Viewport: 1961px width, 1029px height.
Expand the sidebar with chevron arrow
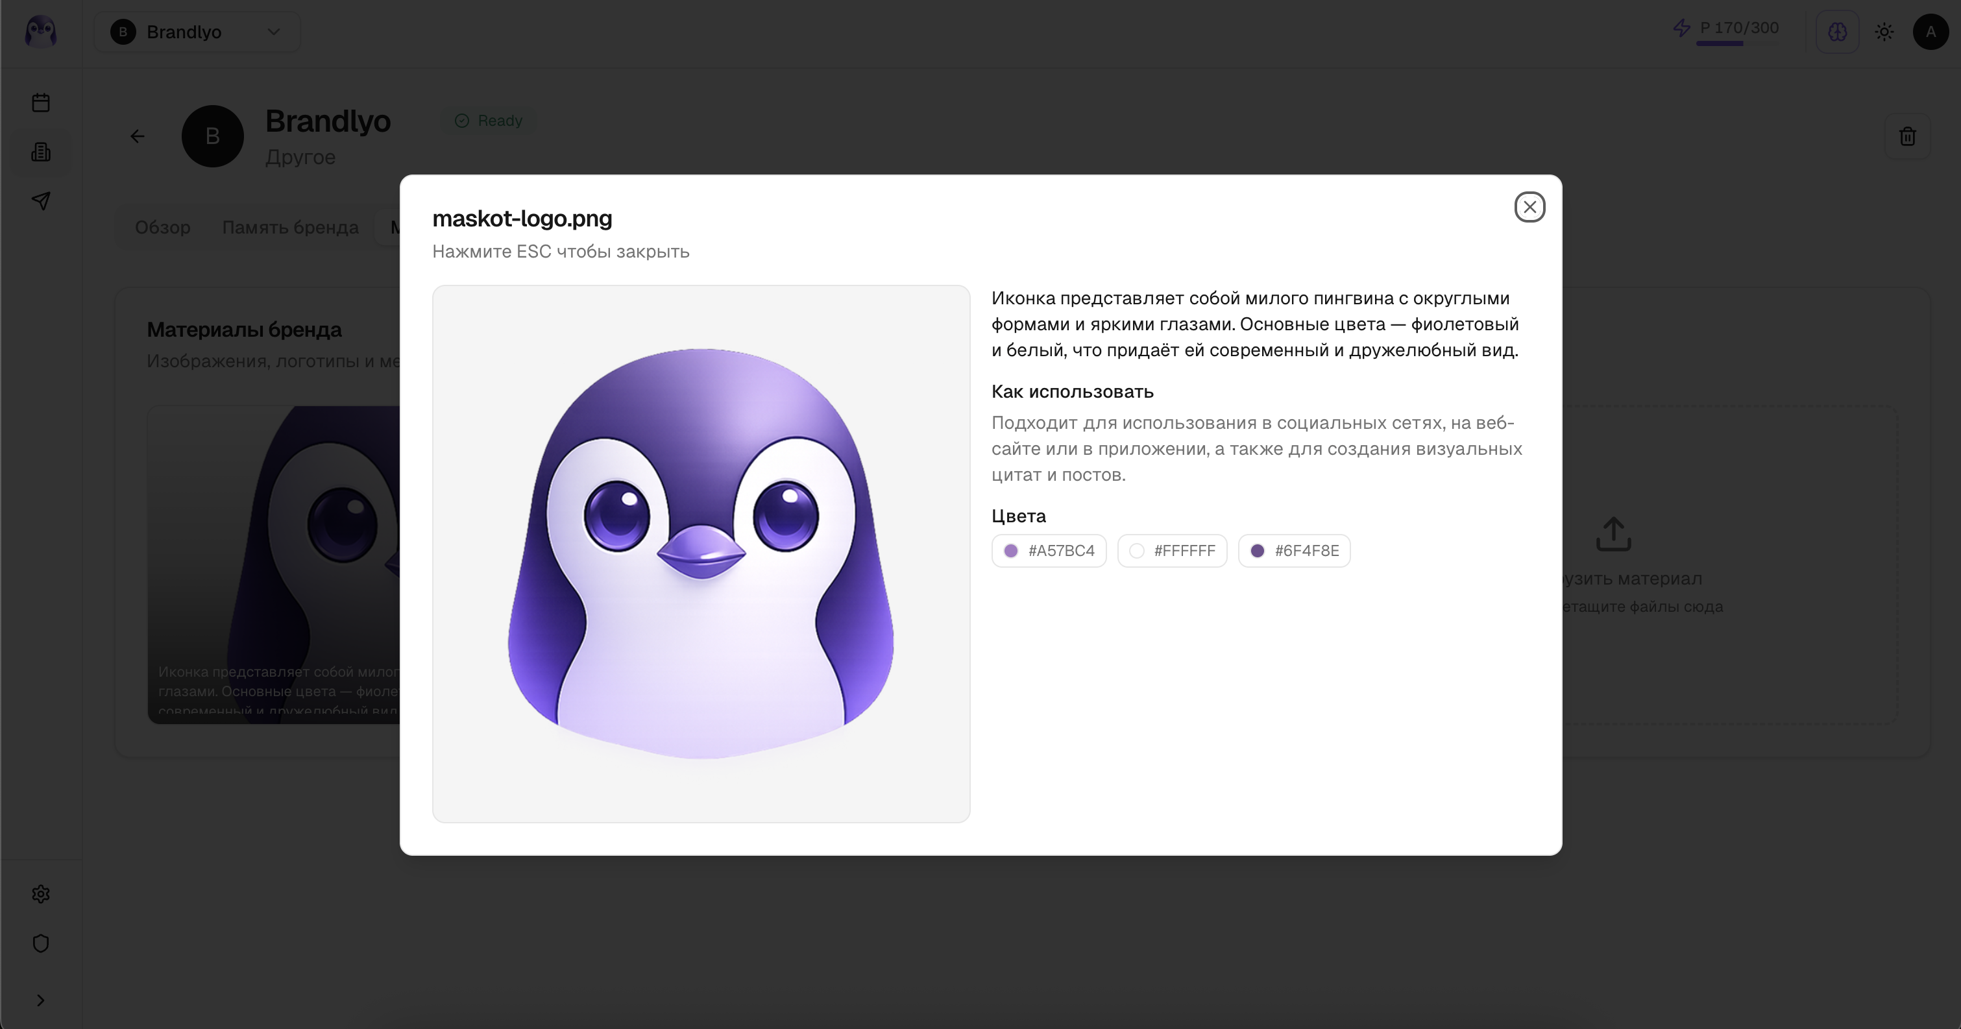[41, 1001]
